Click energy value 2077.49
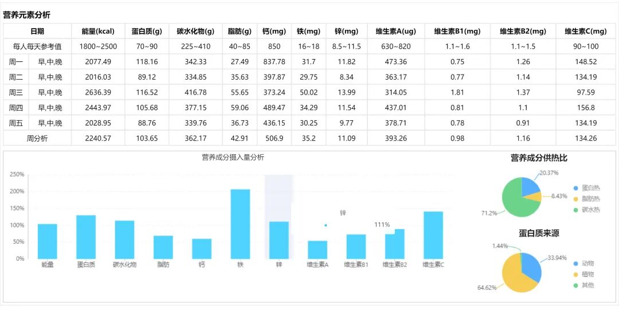Screen dimensions: 619x310 98,62
